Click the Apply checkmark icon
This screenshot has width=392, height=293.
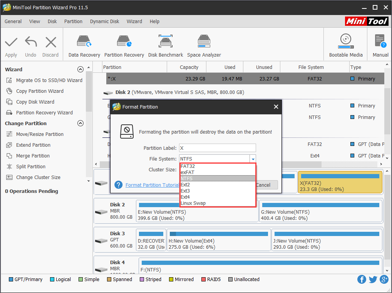pos(11,42)
